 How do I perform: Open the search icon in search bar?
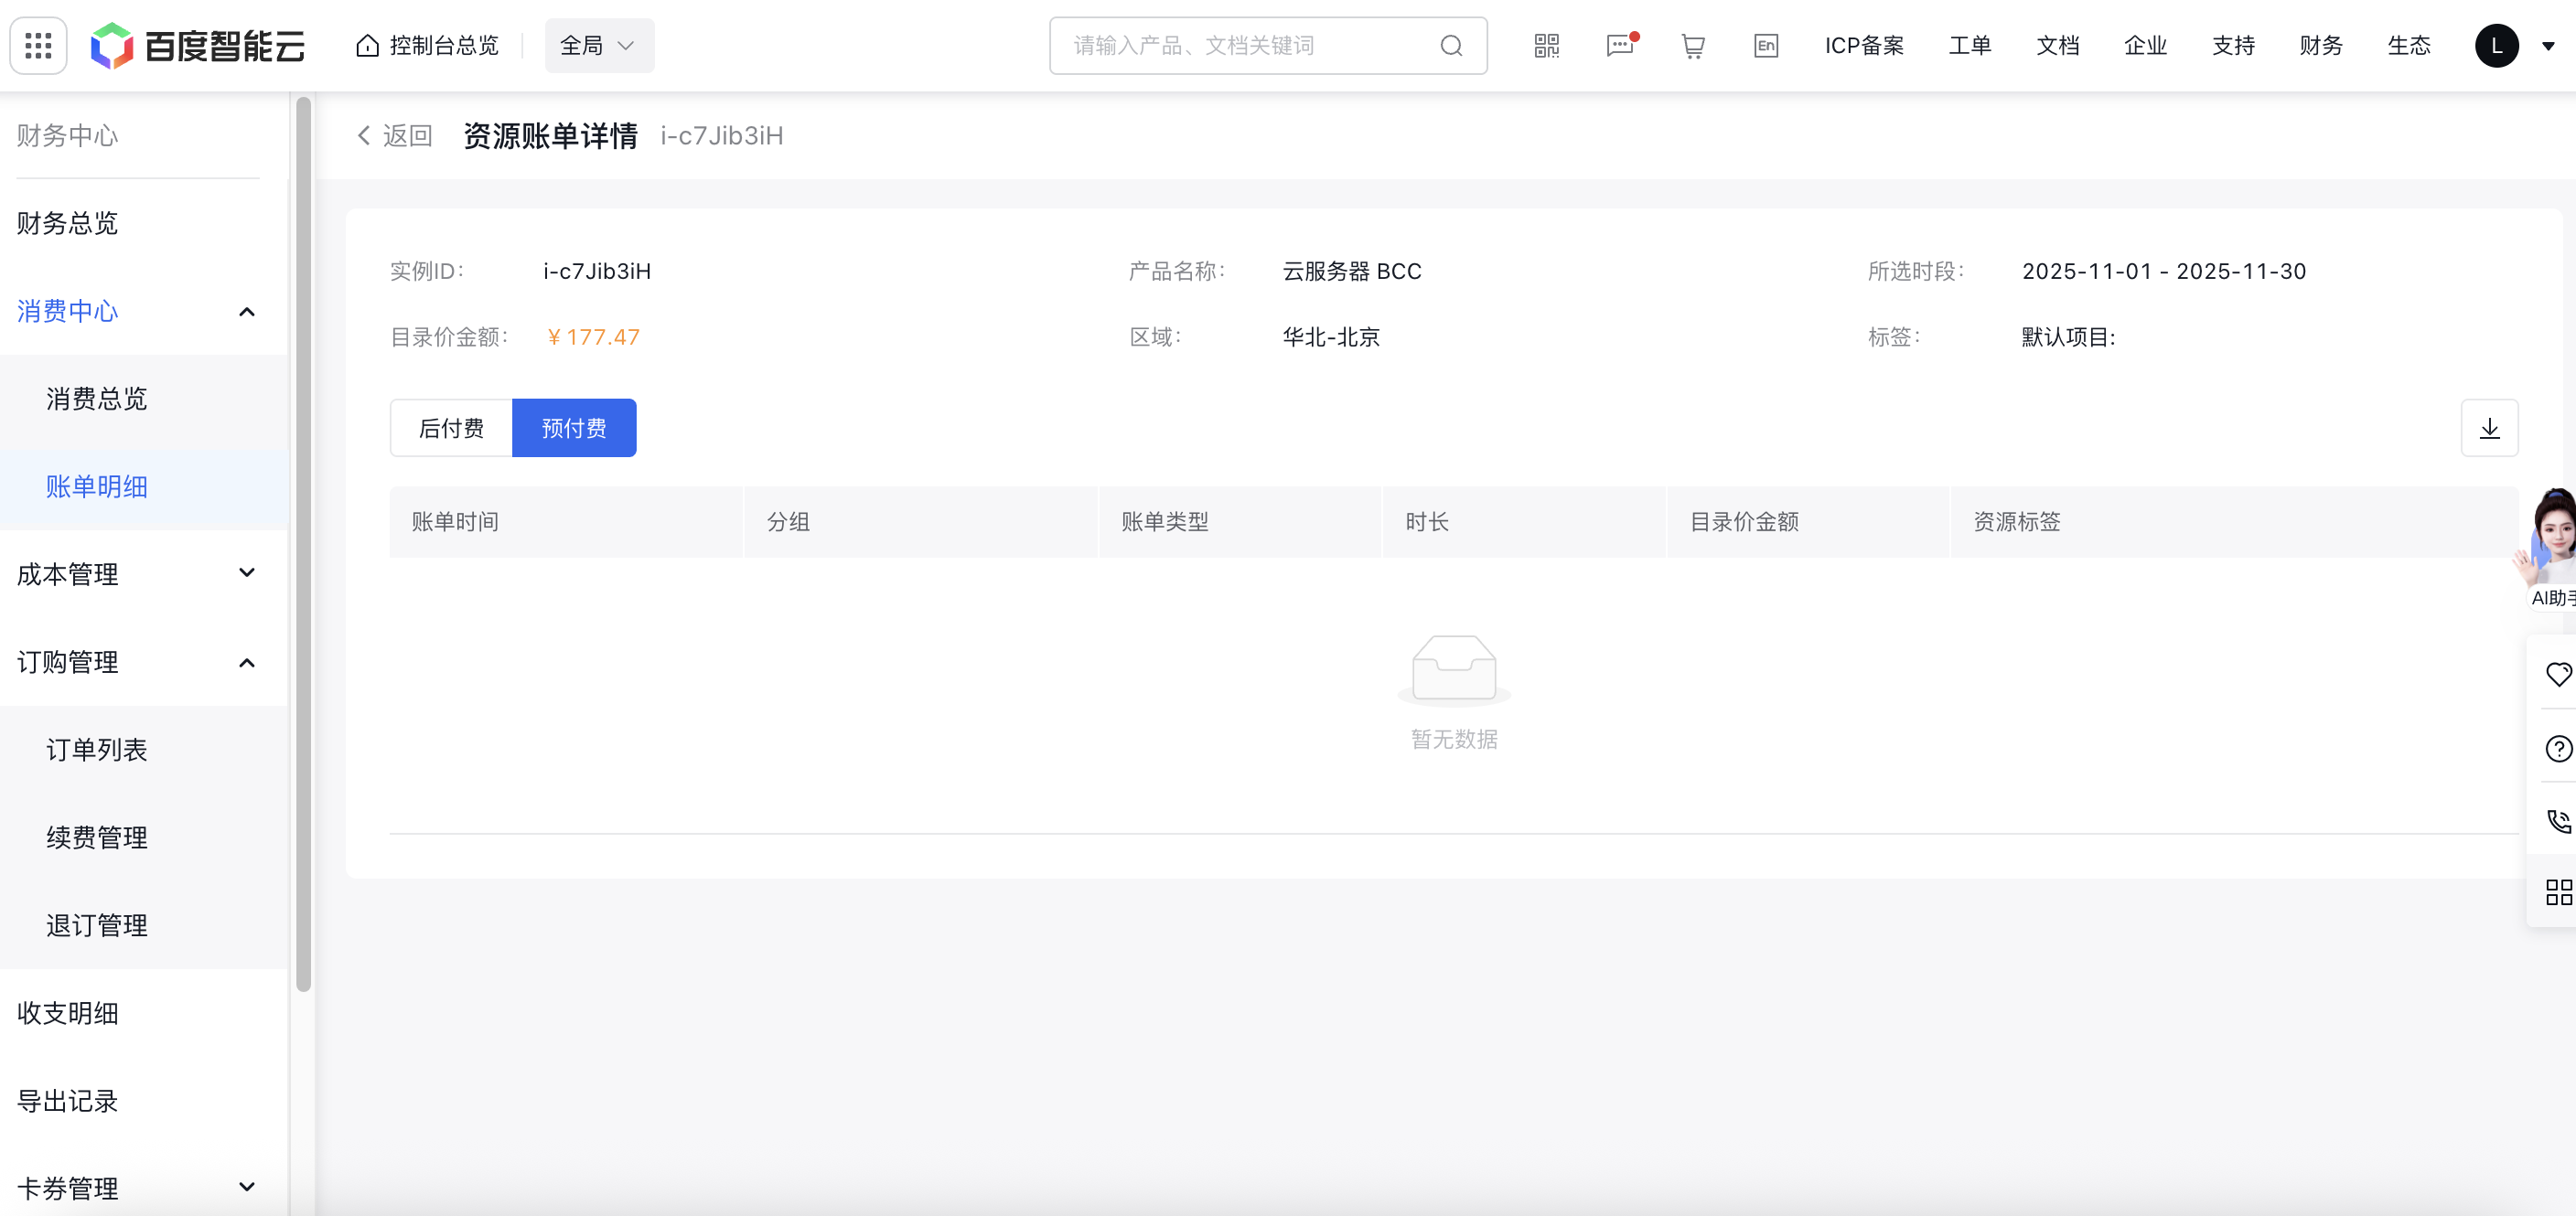1452,45
